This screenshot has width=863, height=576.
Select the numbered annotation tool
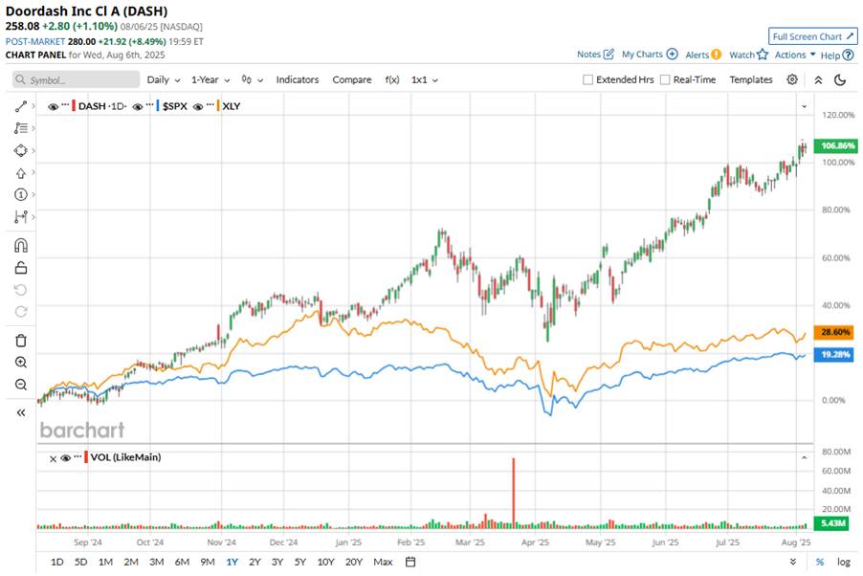pyautogui.click(x=21, y=194)
